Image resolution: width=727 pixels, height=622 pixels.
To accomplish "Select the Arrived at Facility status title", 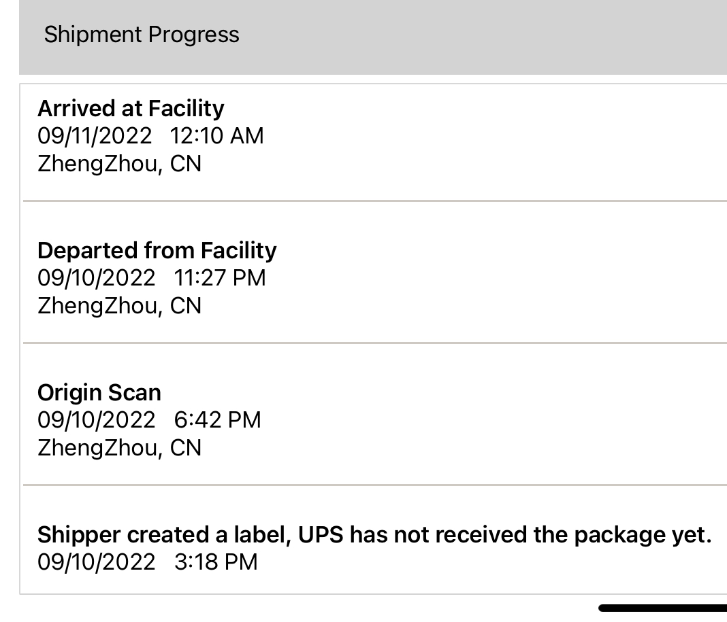I will tap(131, 108).
